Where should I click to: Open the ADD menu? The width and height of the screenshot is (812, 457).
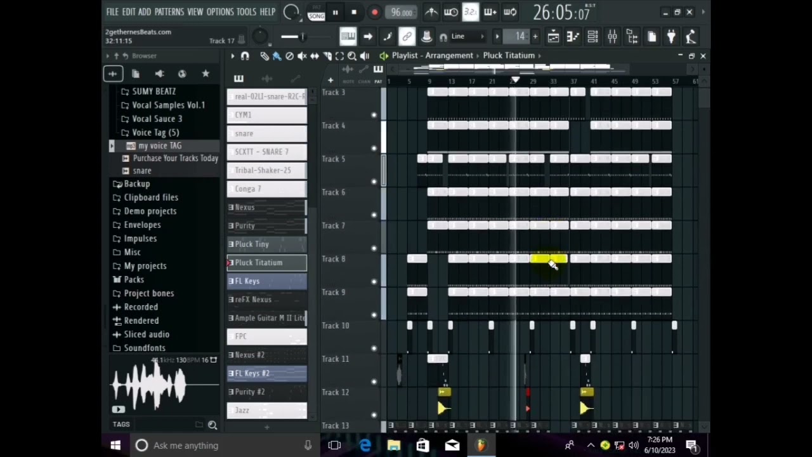pyautogui.click(x=145, y=12)
